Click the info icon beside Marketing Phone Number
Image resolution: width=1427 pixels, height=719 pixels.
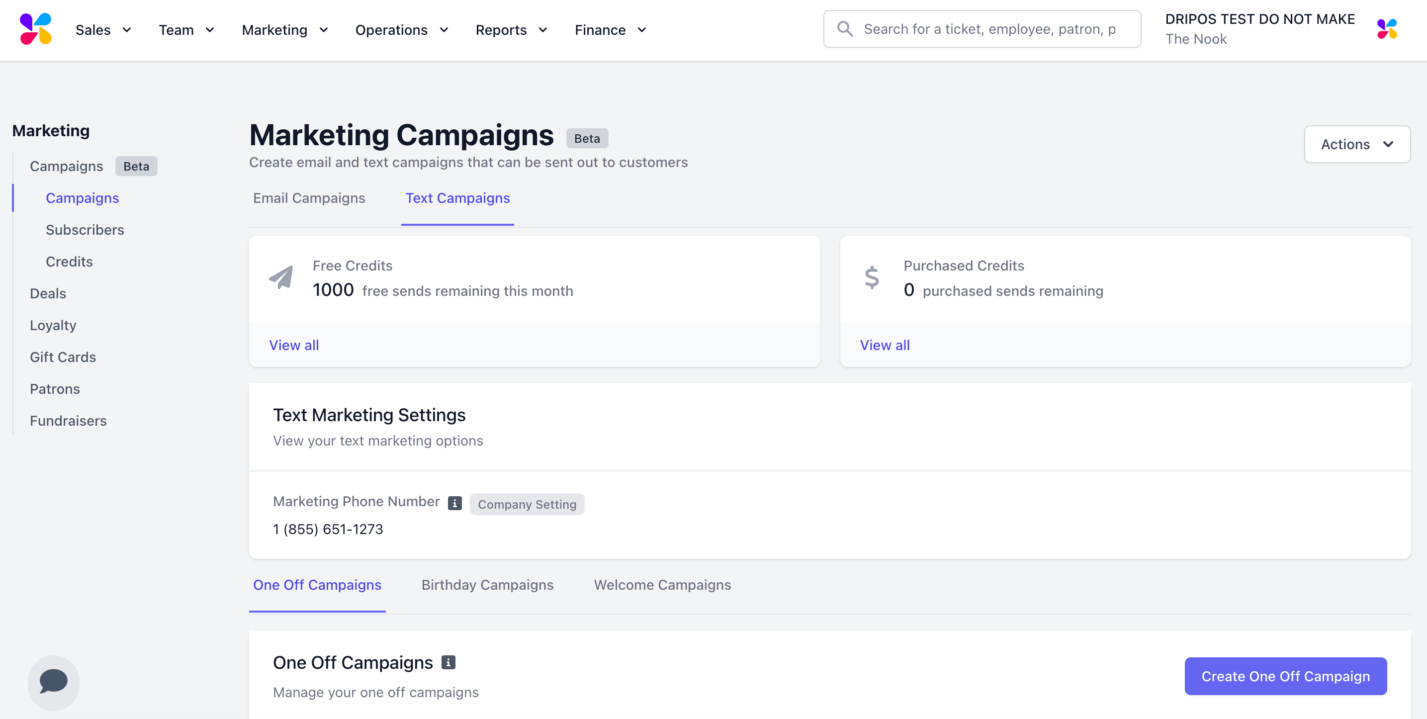[x=455, y=503]
